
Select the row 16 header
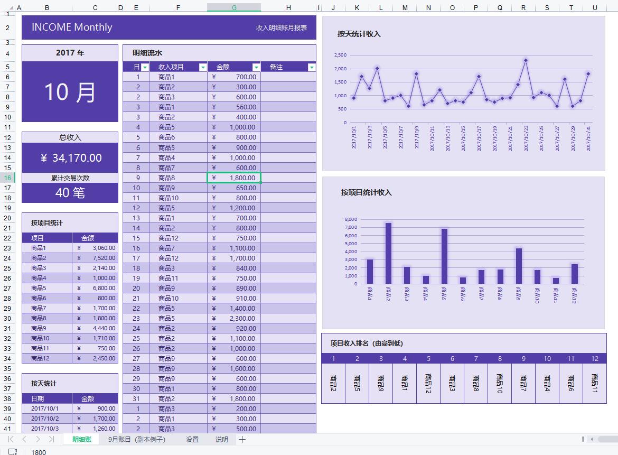pos(7,178)
